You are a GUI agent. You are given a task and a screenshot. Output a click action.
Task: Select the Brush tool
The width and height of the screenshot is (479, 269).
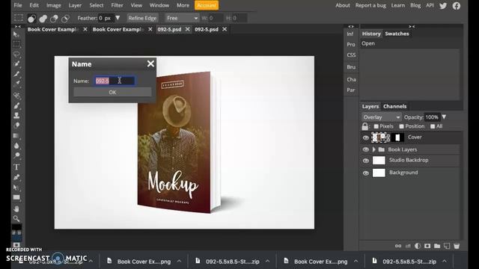tap(16, 106)
